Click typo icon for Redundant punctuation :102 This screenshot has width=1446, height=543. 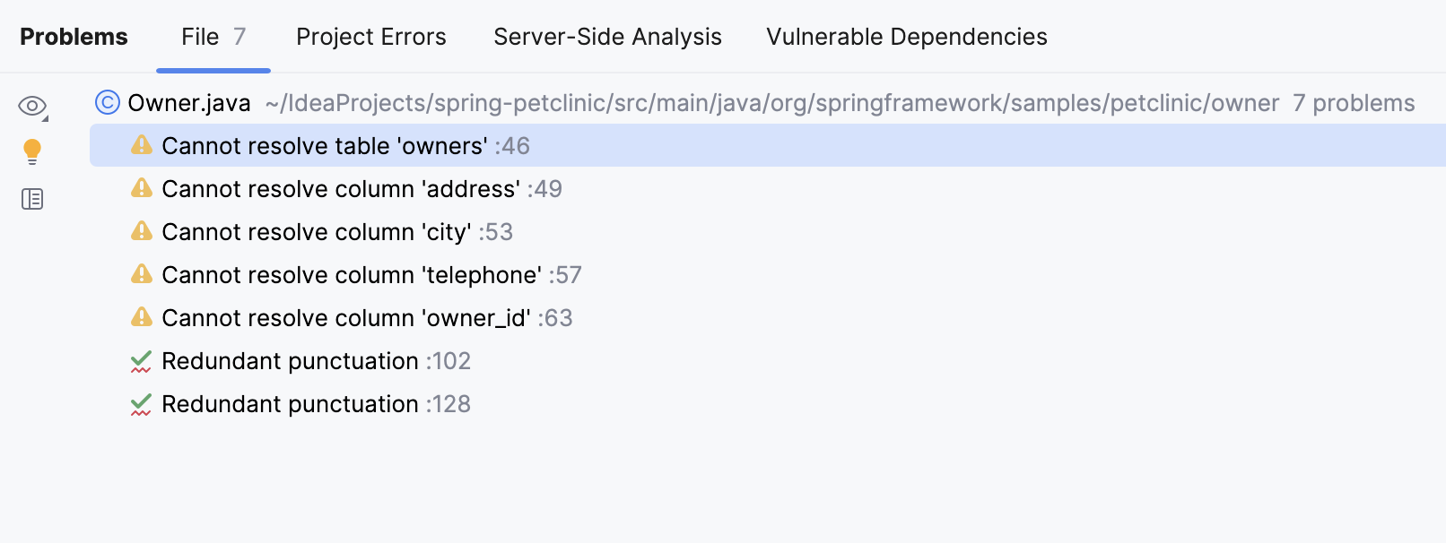(x=142, y=361)
